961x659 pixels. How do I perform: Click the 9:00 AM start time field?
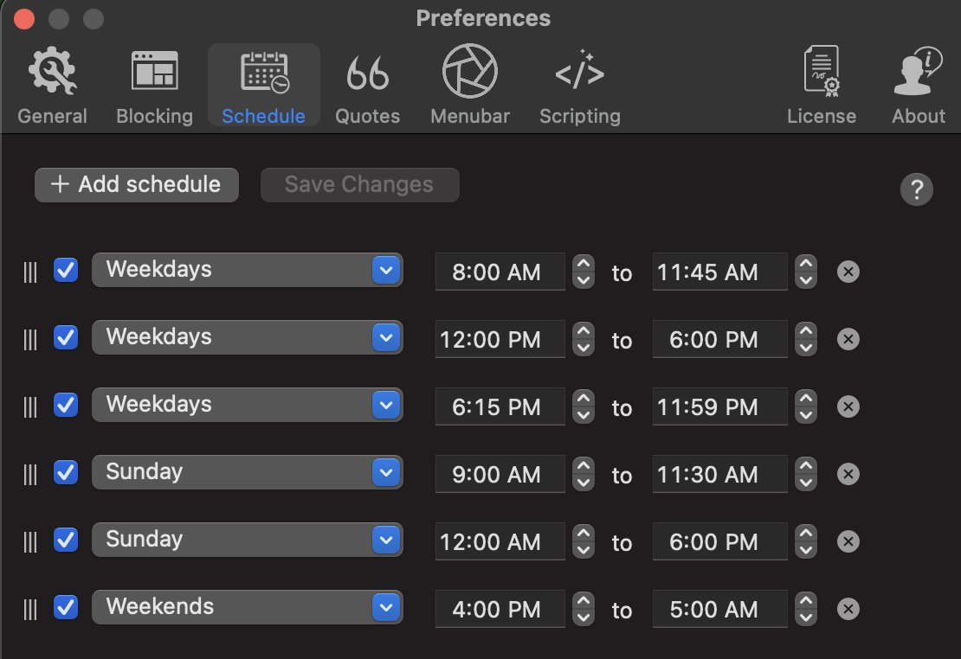[x=500, y=474]
